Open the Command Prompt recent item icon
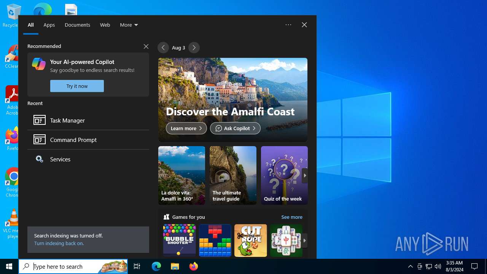This screenshot has height=274, width=487. click(x=39, y=140)
